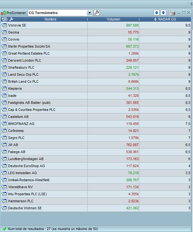Open chart icon for Fastighets AB Balder
The height and width of the screenshot is (232, 193).
pyautogui.click(x=4, y=103)
